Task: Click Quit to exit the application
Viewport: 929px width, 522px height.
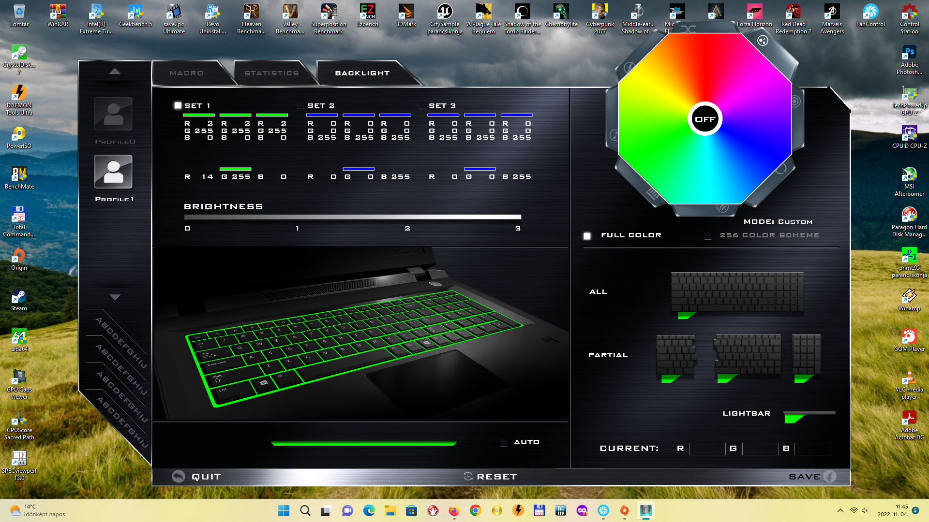Action: 197,477
